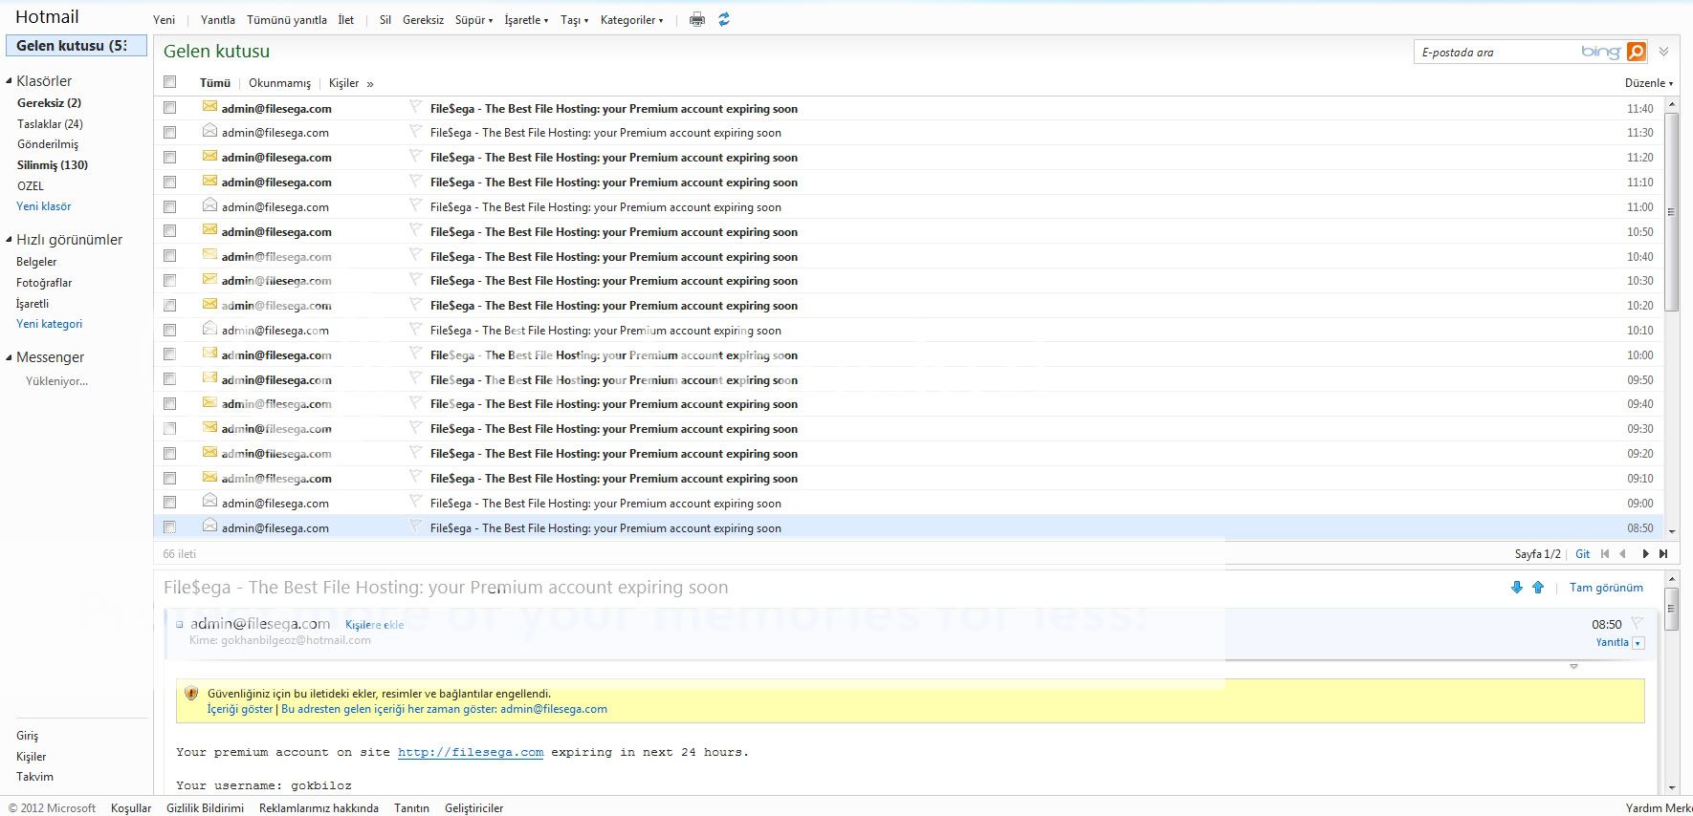The height and width of the screenshot is (816, 1693).
Task: Tick the select-all checkbox above message list
Action: click(170, 82)
